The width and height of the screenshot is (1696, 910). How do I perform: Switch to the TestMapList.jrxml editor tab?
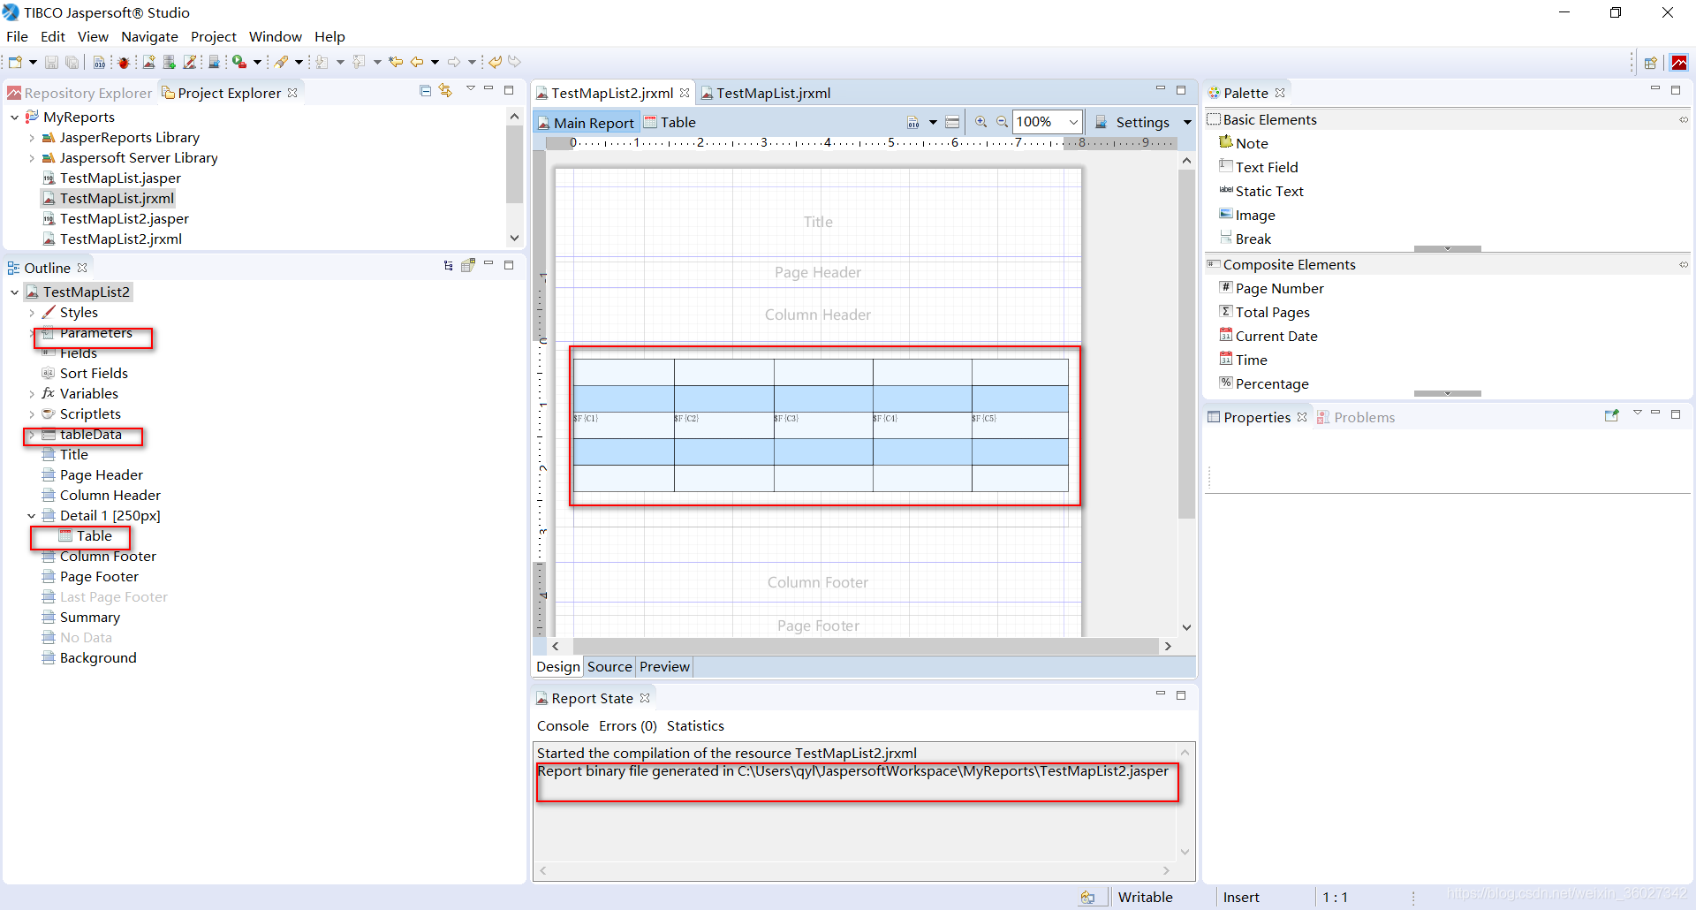point(765,93)
